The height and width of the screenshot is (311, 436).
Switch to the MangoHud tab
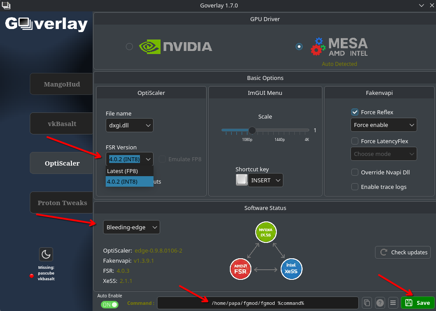[x=61, y=84]
